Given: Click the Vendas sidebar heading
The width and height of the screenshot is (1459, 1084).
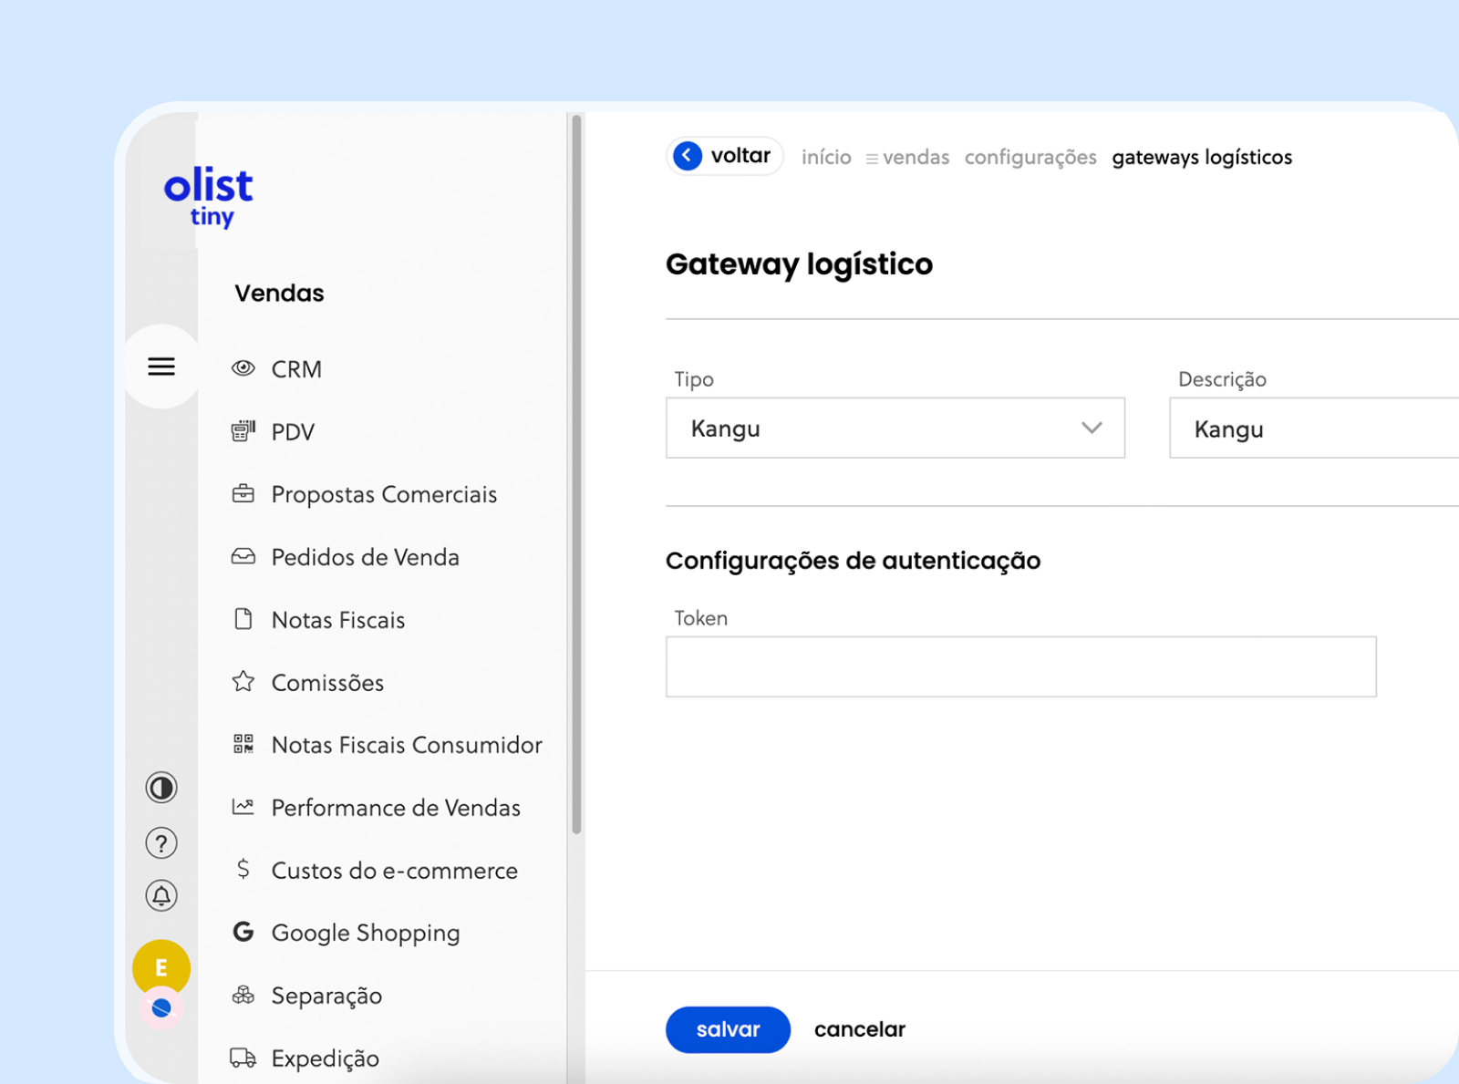Looking at the screenshot, I should click(x=279, y=293).
